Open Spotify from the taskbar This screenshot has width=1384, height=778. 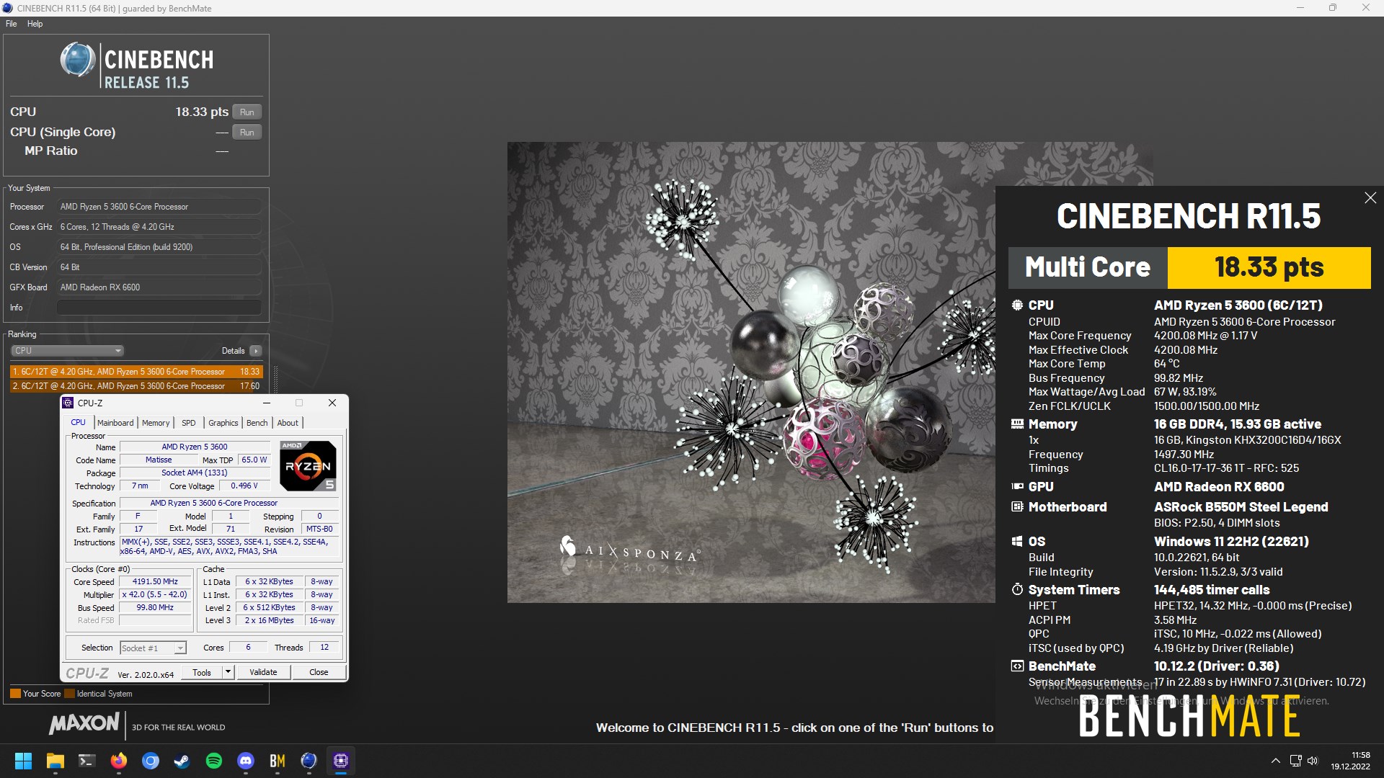tap(214, 761)
